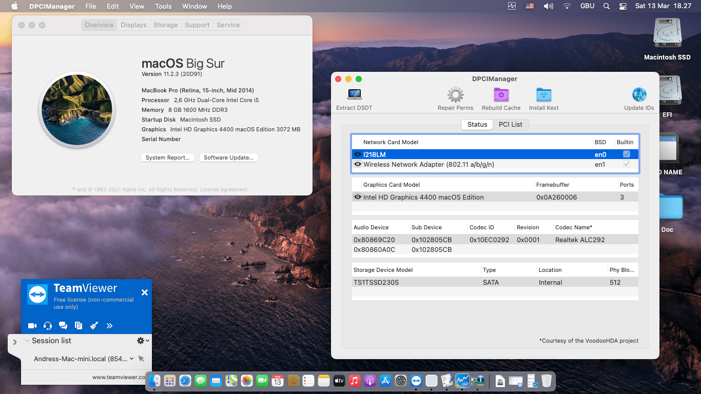The width and height of the screenshot is (701, 394).
Task: Click the date and time in the menu bar
Action: point(663,6)
